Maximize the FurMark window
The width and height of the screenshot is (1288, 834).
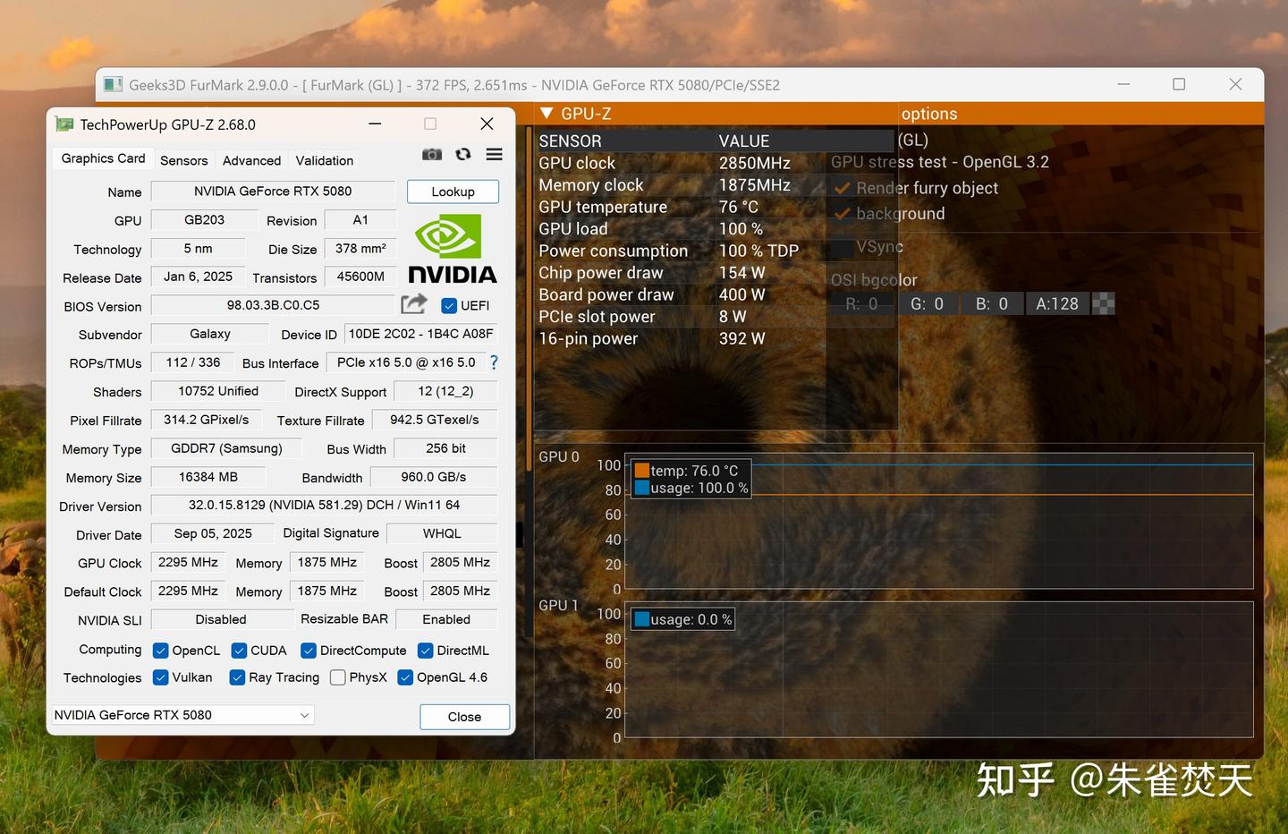tap(1179, 84)
